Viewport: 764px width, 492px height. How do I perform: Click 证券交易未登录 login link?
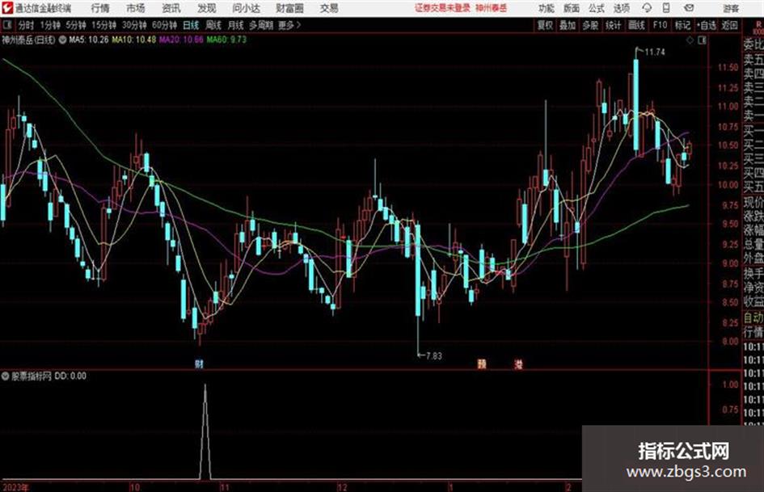tap(442, 8)
